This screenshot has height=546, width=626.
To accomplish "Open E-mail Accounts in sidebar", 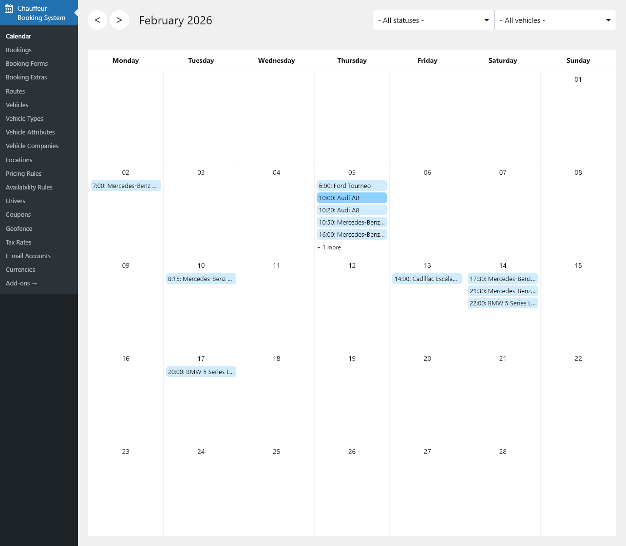I will [28, 256].
